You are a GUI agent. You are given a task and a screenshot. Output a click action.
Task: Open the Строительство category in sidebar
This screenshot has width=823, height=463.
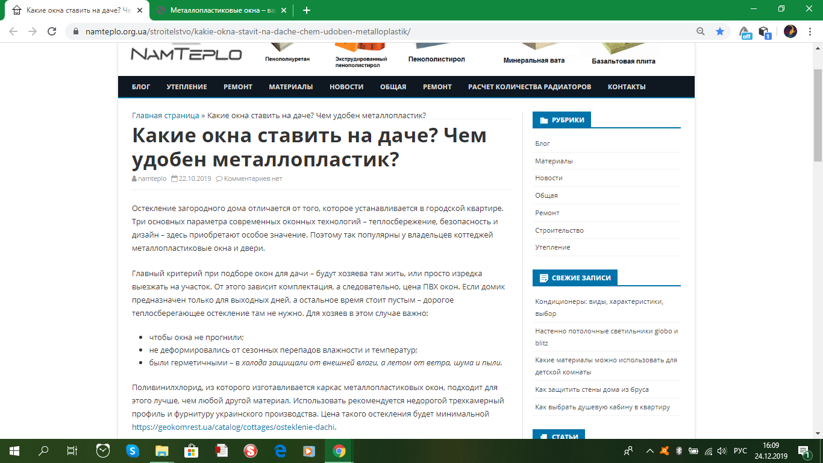coord(559,230)
